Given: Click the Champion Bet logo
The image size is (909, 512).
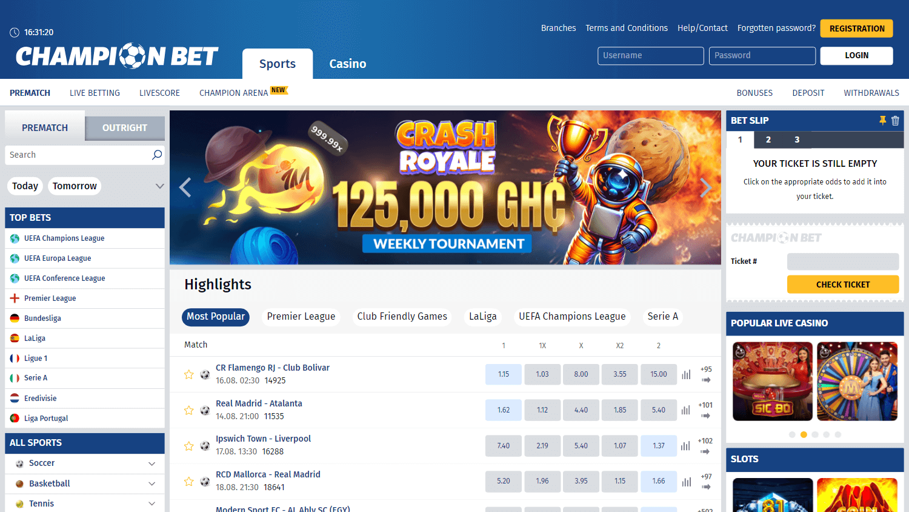Looking at the screenshot, I should tap(117, 56).
